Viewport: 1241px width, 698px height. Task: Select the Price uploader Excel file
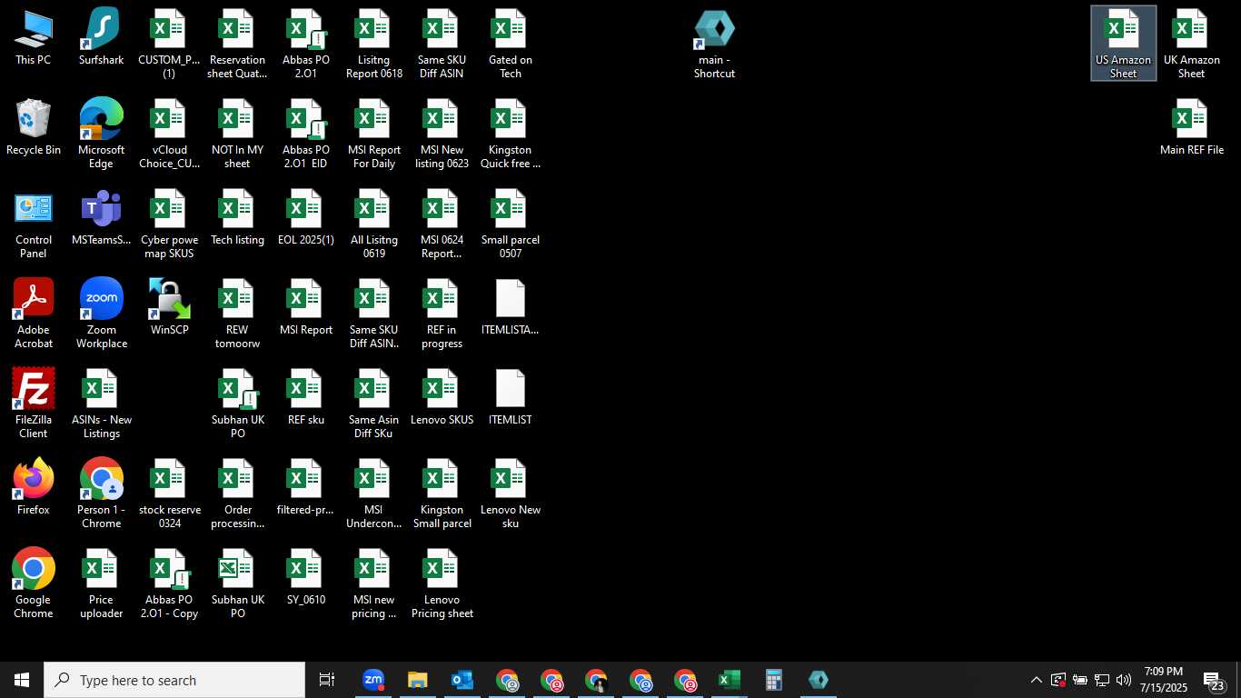point(101,584)
